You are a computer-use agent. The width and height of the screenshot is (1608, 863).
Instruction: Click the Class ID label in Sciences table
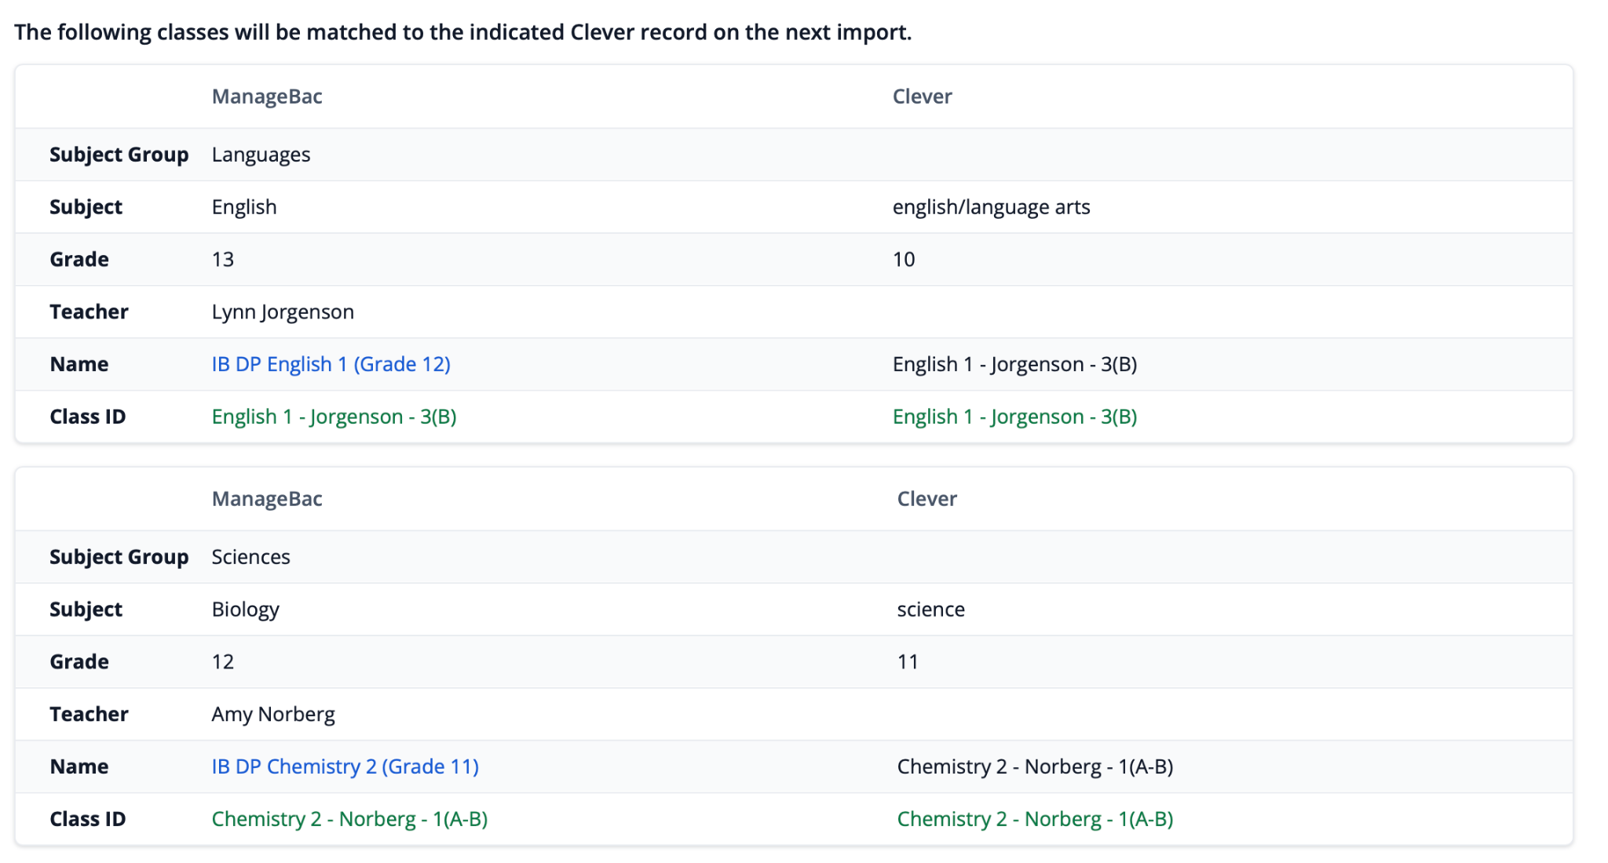point(87,819)
